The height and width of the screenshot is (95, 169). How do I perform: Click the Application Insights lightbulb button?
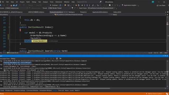coord(129,5)
